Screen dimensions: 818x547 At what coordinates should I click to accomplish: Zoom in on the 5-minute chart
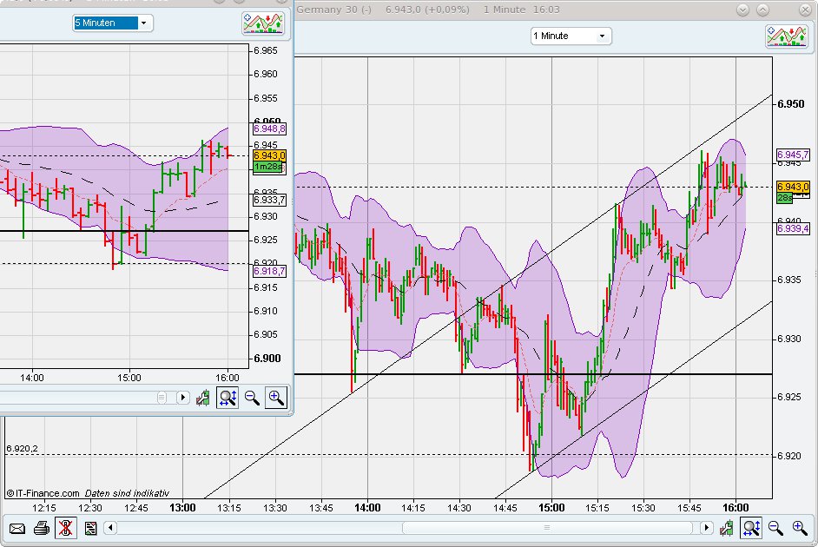coord(274,398)
